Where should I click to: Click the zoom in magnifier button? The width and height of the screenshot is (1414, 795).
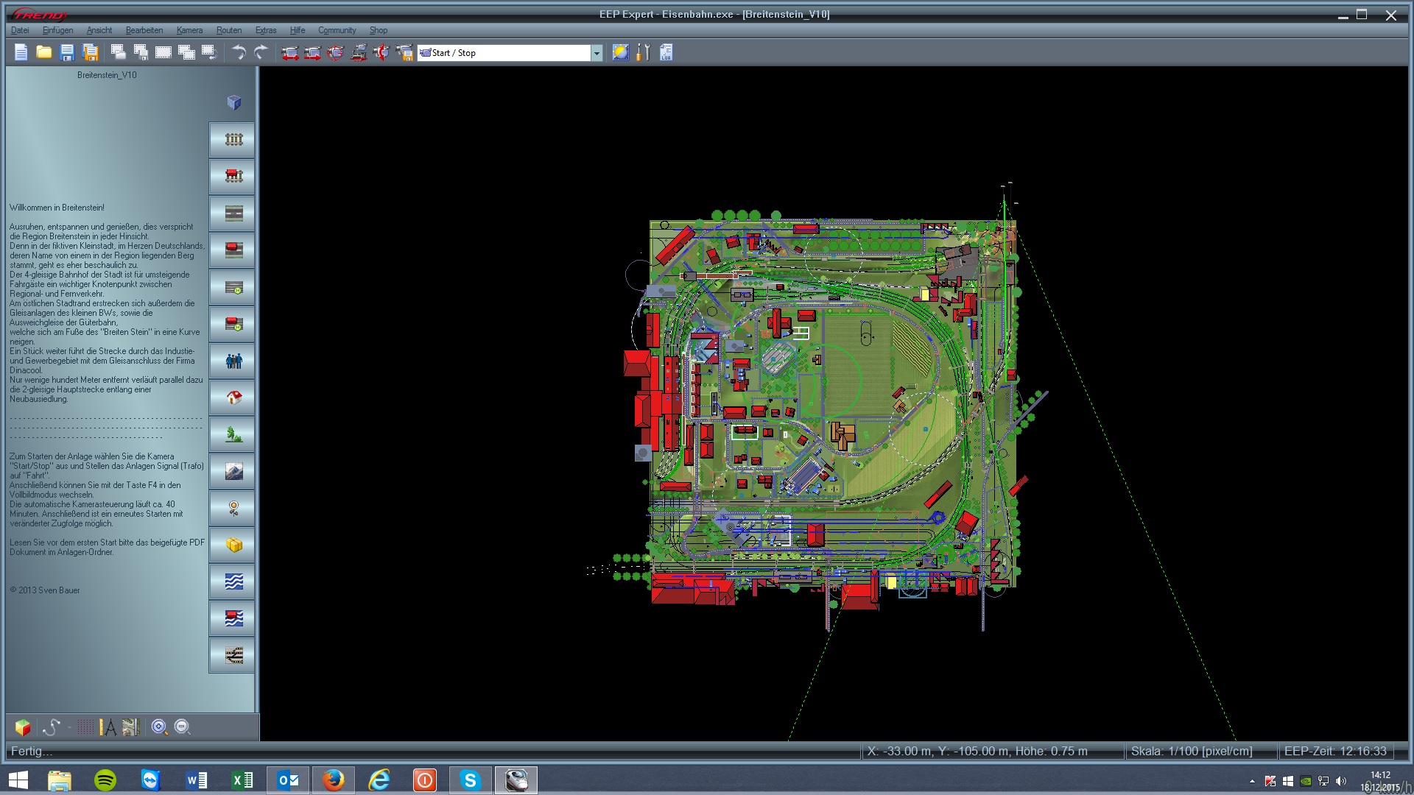pyautogui.click(x=159, y=727)
